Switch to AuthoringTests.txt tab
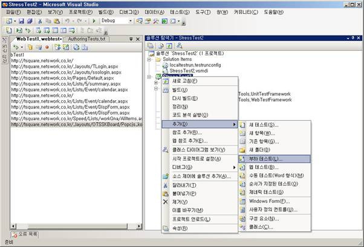 (86, 39)
